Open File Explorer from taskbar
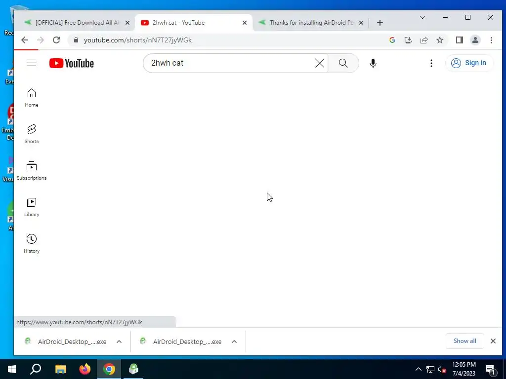 (60, 369)
